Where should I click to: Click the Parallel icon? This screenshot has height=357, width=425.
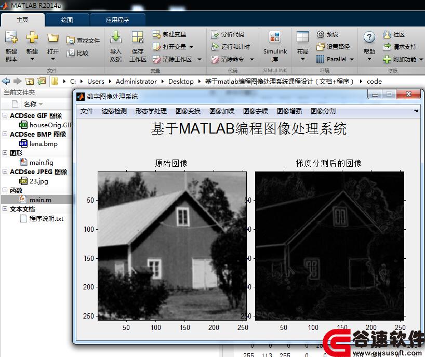point(320,59)
